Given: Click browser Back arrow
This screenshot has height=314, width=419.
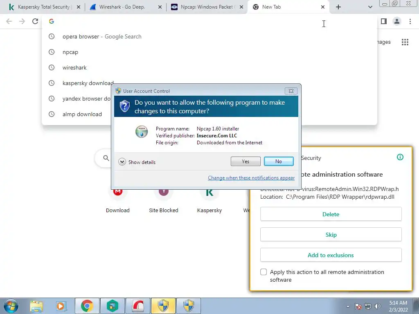Looking at the screenshot, I should (x=9, y=21).
